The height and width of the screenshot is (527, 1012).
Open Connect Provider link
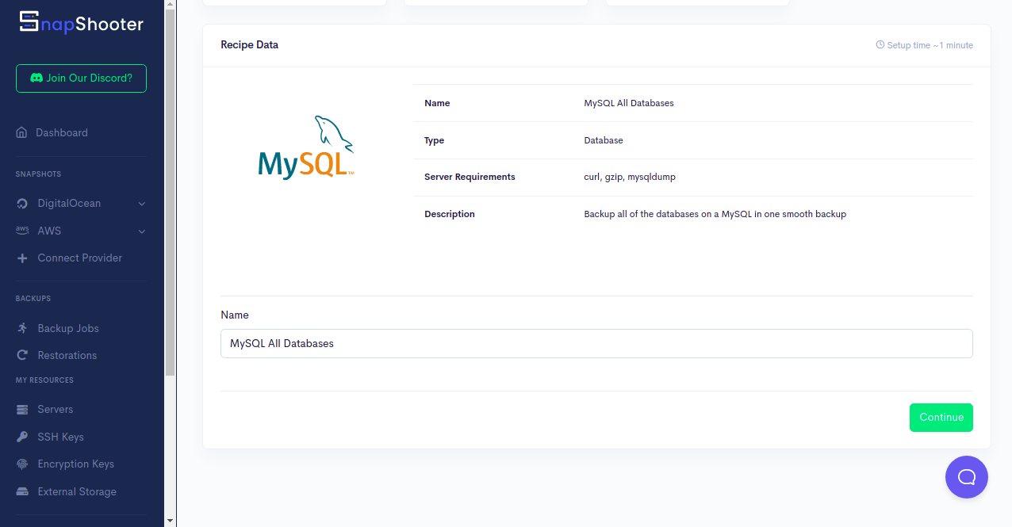[80, 258]
